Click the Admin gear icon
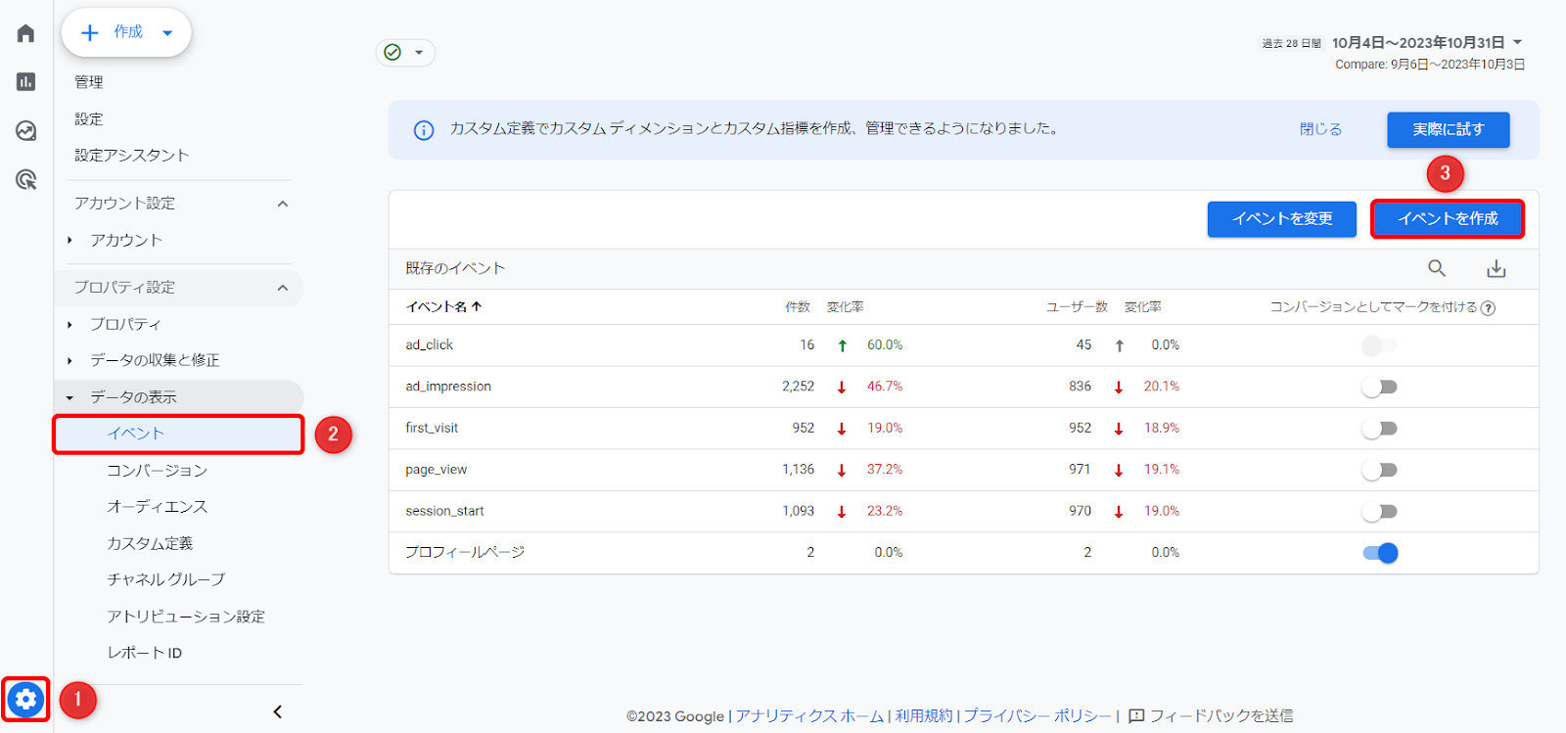The width and height of the screenshot is (1566, 733). [25, 699]
